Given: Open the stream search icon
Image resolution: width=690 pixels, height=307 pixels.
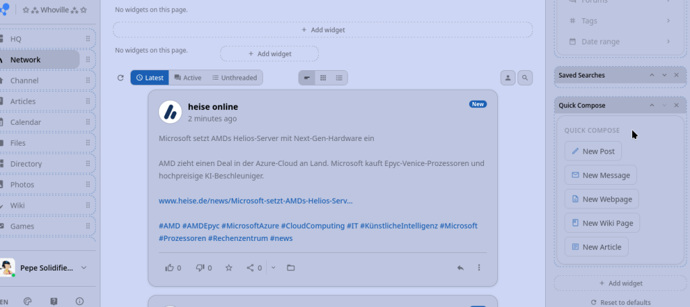Looking at the screenshot, I should (x=525, y=78).
